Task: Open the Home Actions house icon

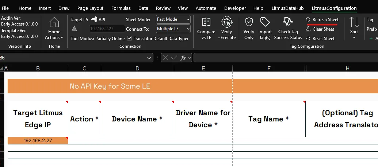Action: [x=54, y=22]
